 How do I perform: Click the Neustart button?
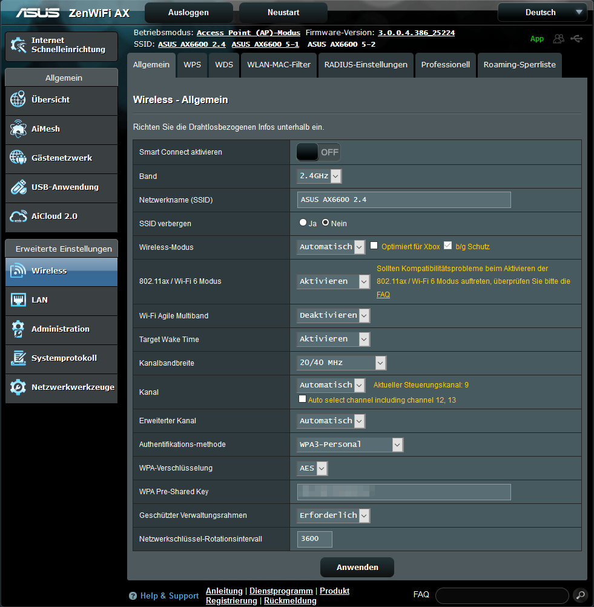coord(283,12)
